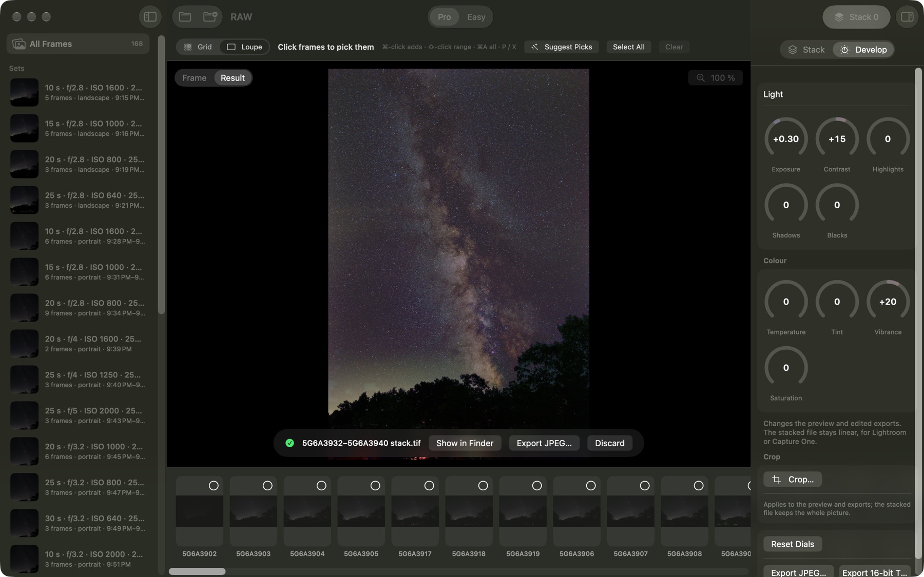Show the Frame view
This screenshot has height=577, width=924.
coord(194,78)
